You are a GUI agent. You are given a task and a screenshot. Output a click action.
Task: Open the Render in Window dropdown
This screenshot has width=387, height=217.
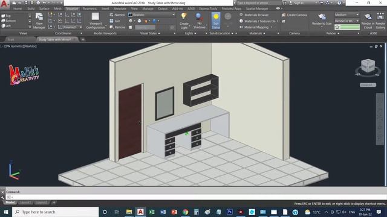346,21
